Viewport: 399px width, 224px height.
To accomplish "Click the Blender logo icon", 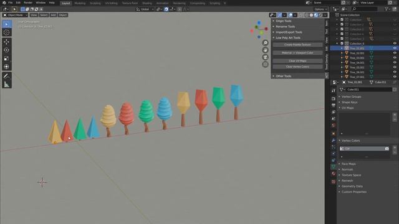I will pos(4,2).
